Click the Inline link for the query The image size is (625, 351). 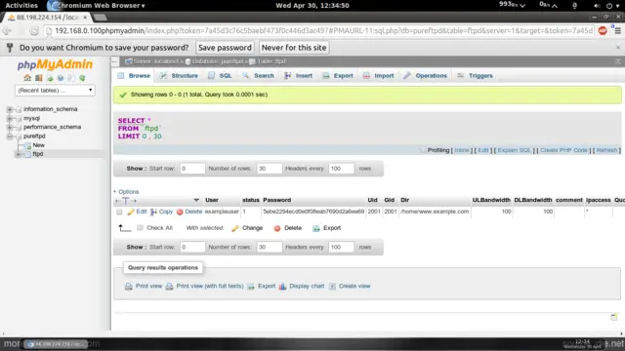coord(462,150)
